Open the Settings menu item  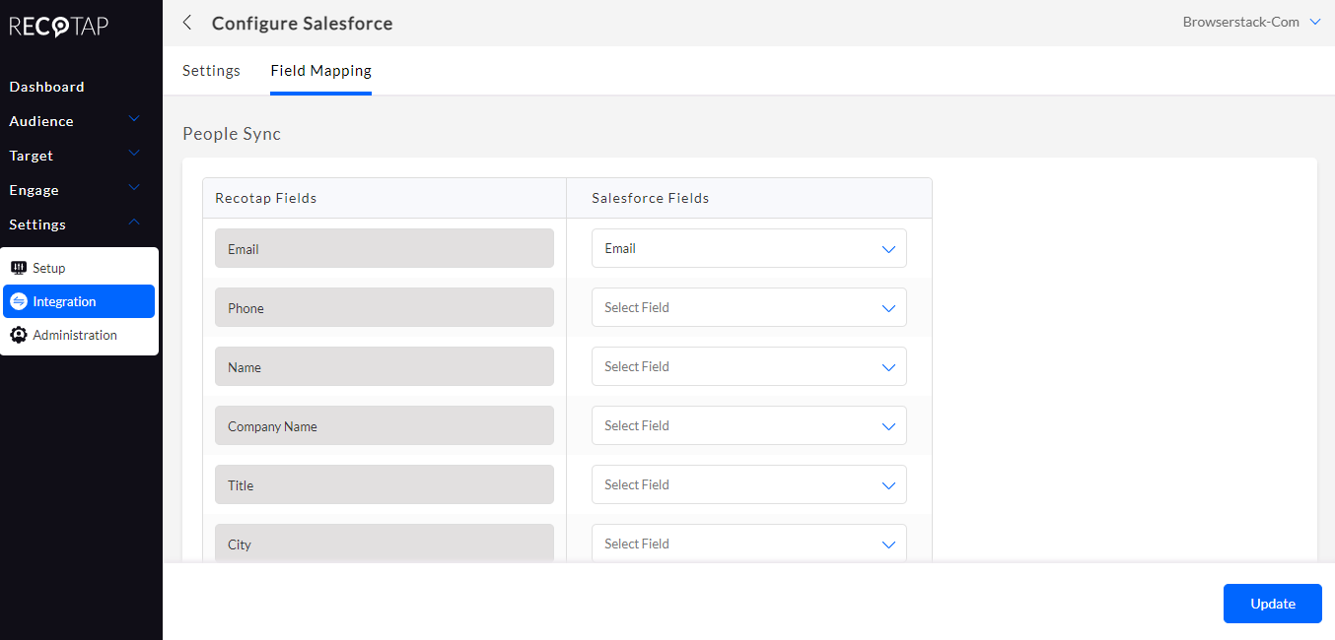[x=37, y=224]
